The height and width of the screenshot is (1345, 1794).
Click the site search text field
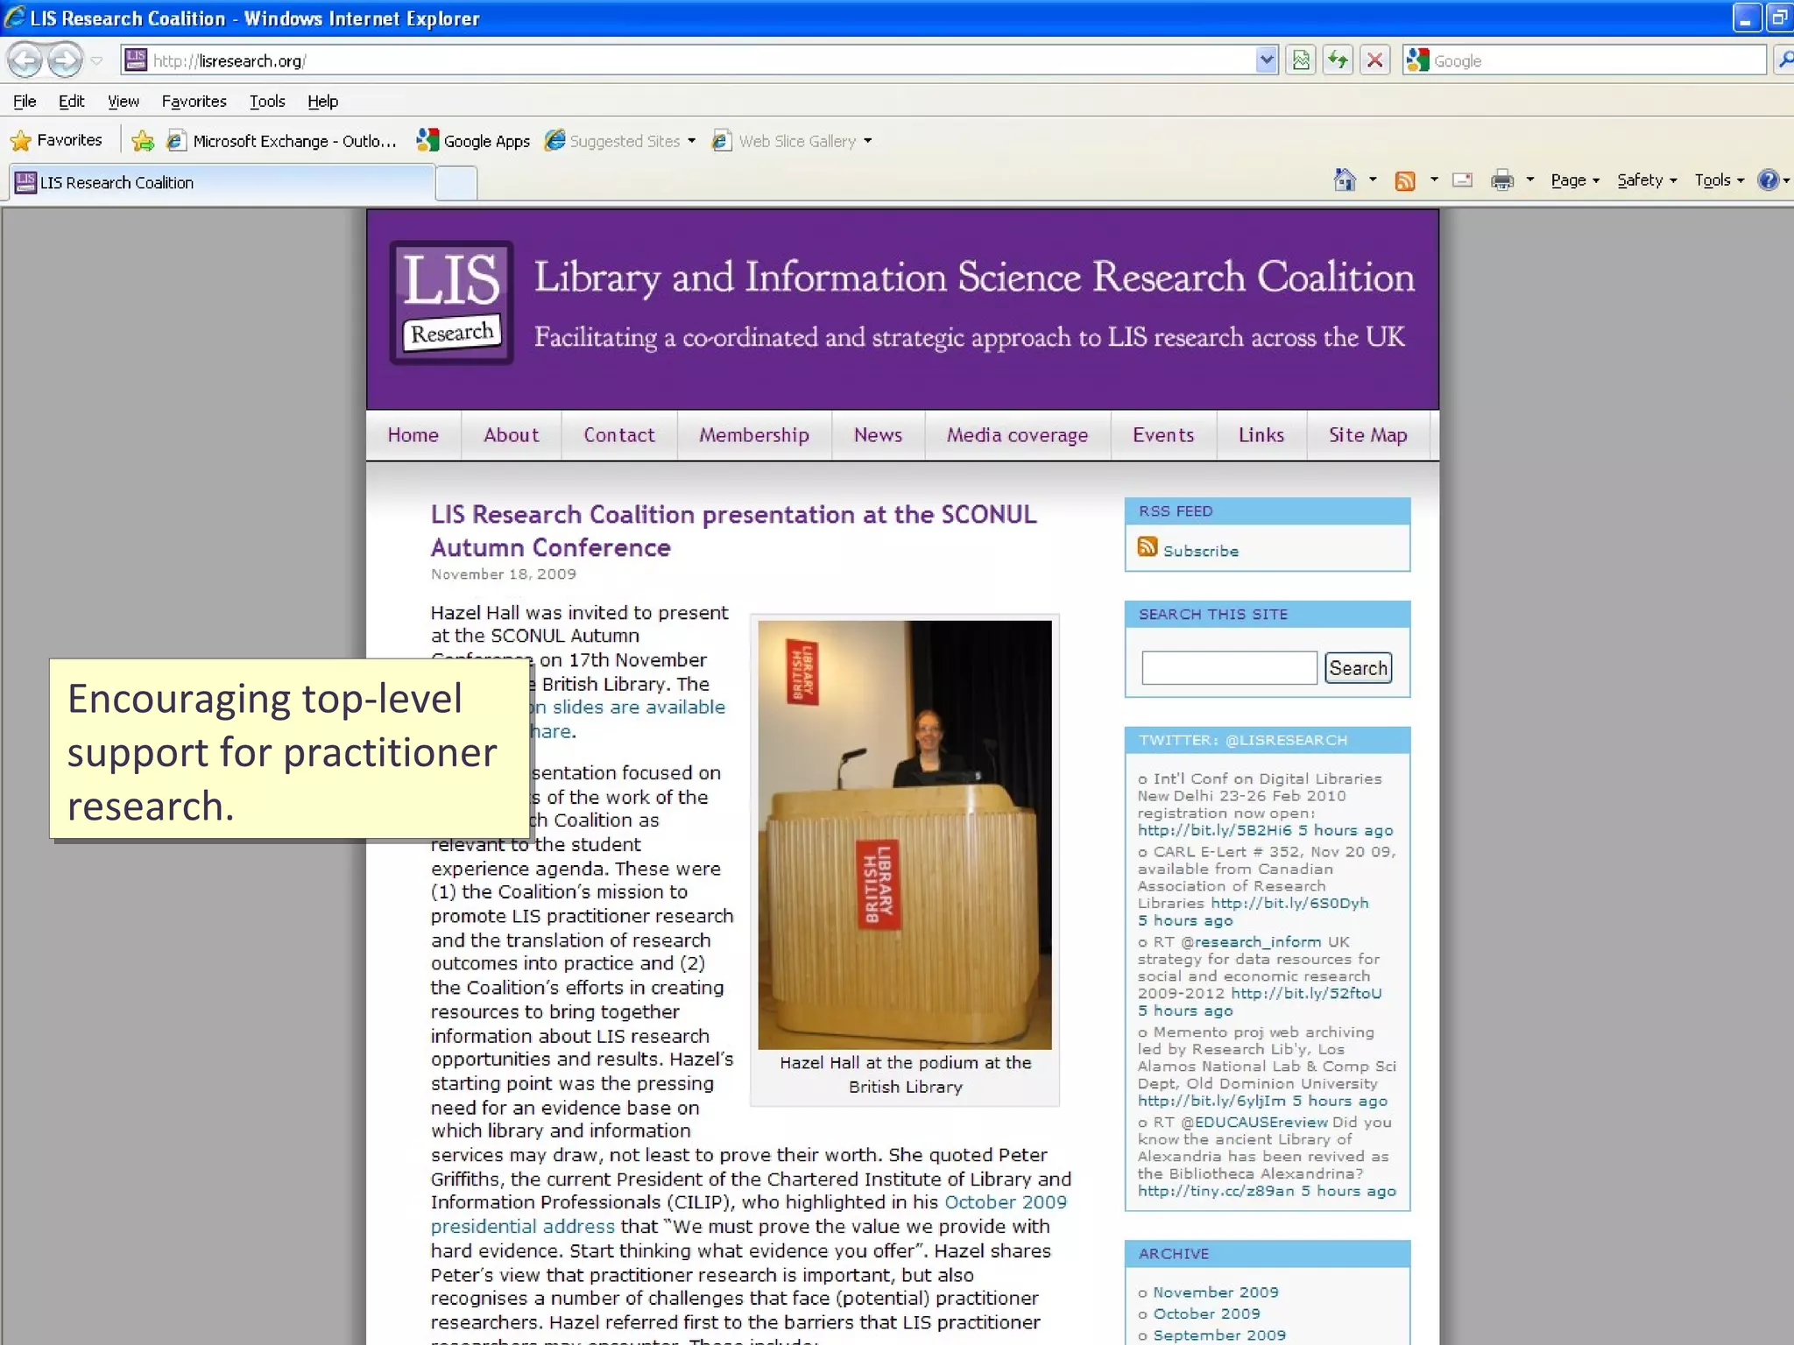(1229, 668)
